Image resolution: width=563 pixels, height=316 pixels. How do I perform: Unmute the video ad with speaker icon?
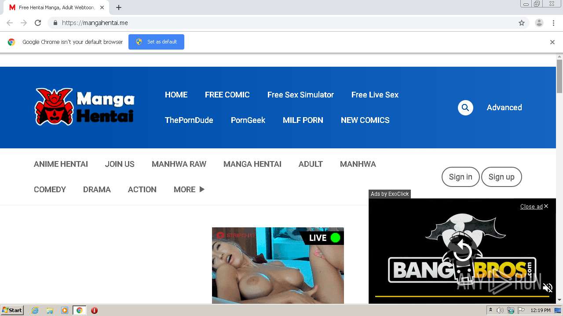pyautogui.click(x=548, y=288)
